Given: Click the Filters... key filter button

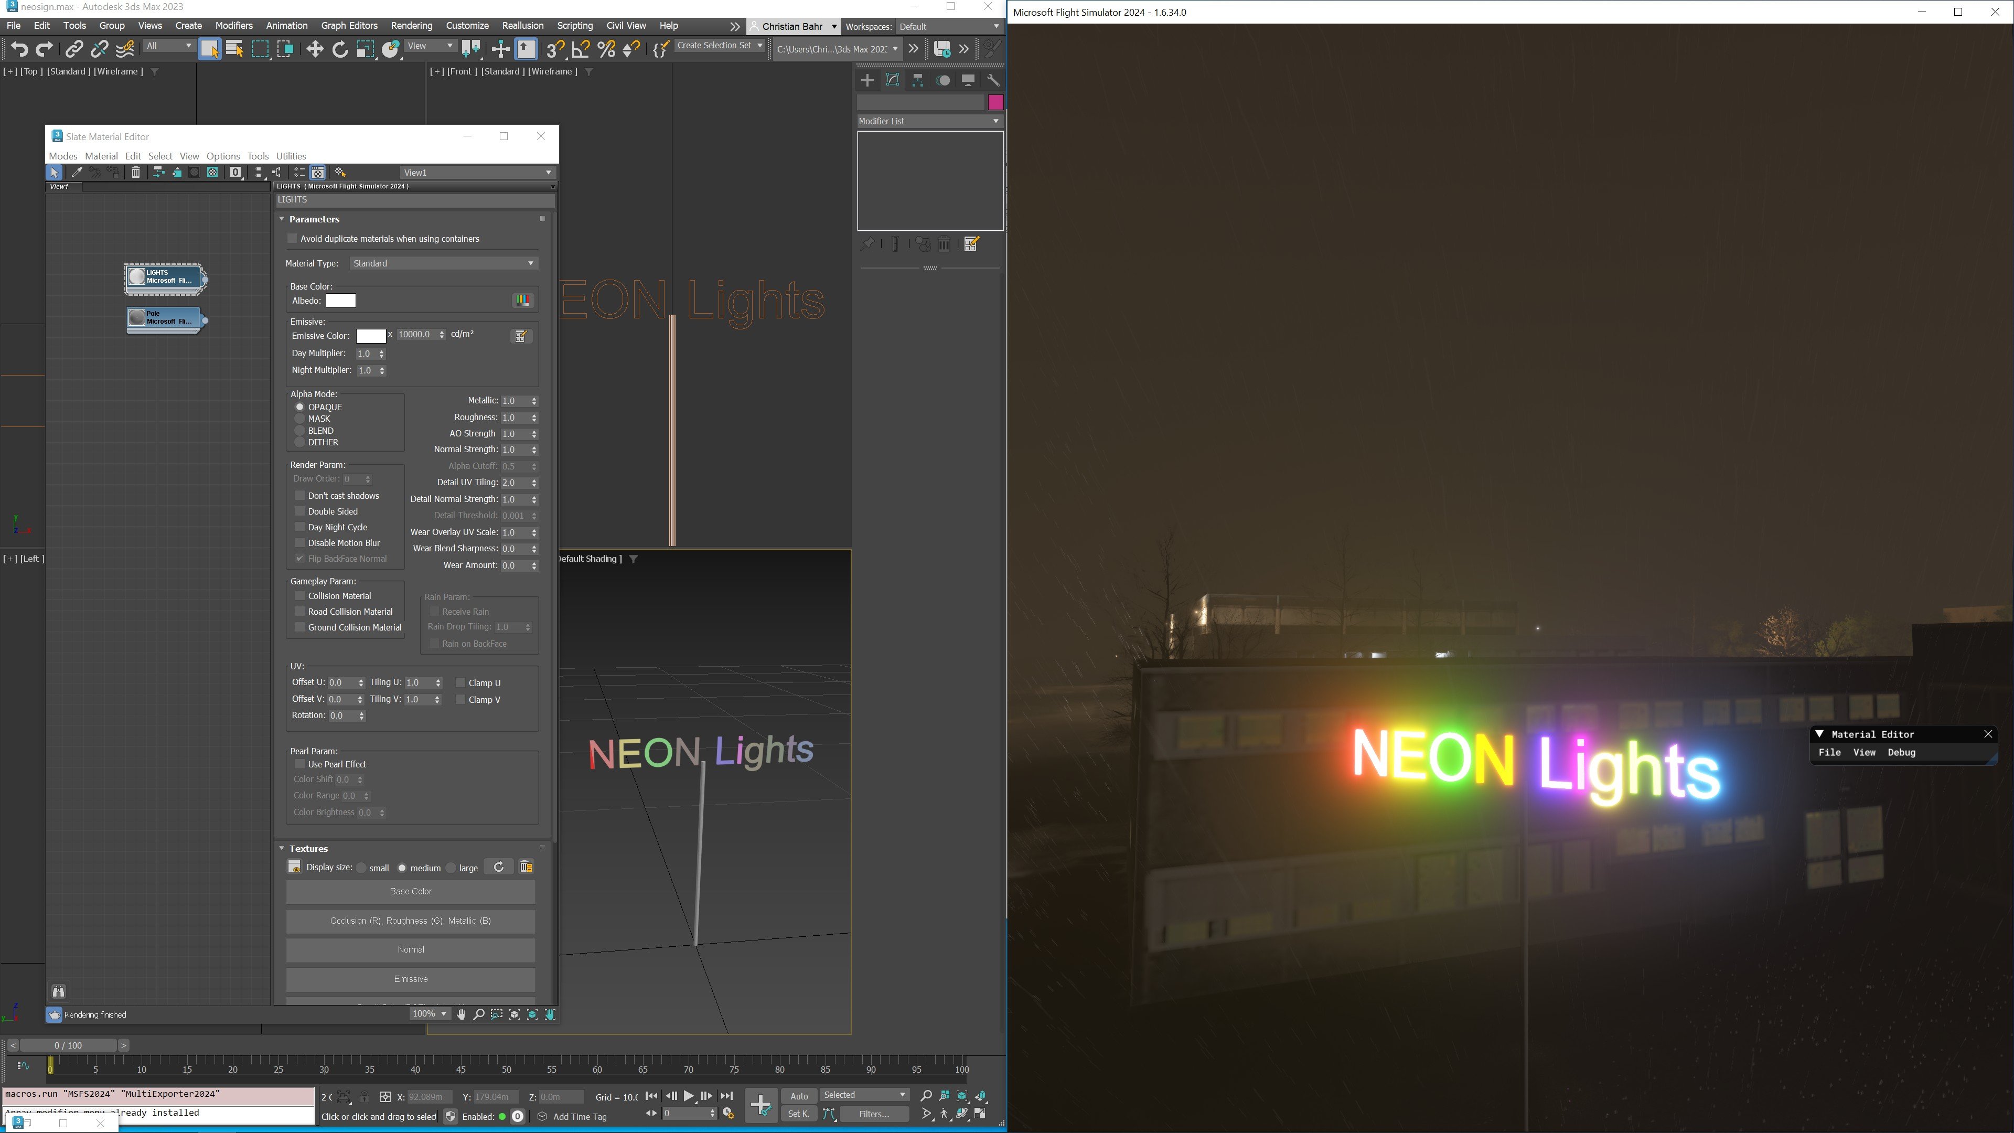Looking at the screenshot, I should [x=874, y=1114].
